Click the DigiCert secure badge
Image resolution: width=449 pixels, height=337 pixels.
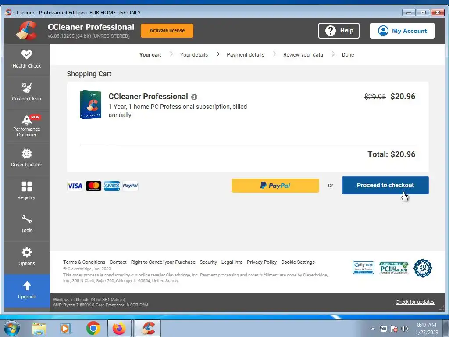[363, 268]
